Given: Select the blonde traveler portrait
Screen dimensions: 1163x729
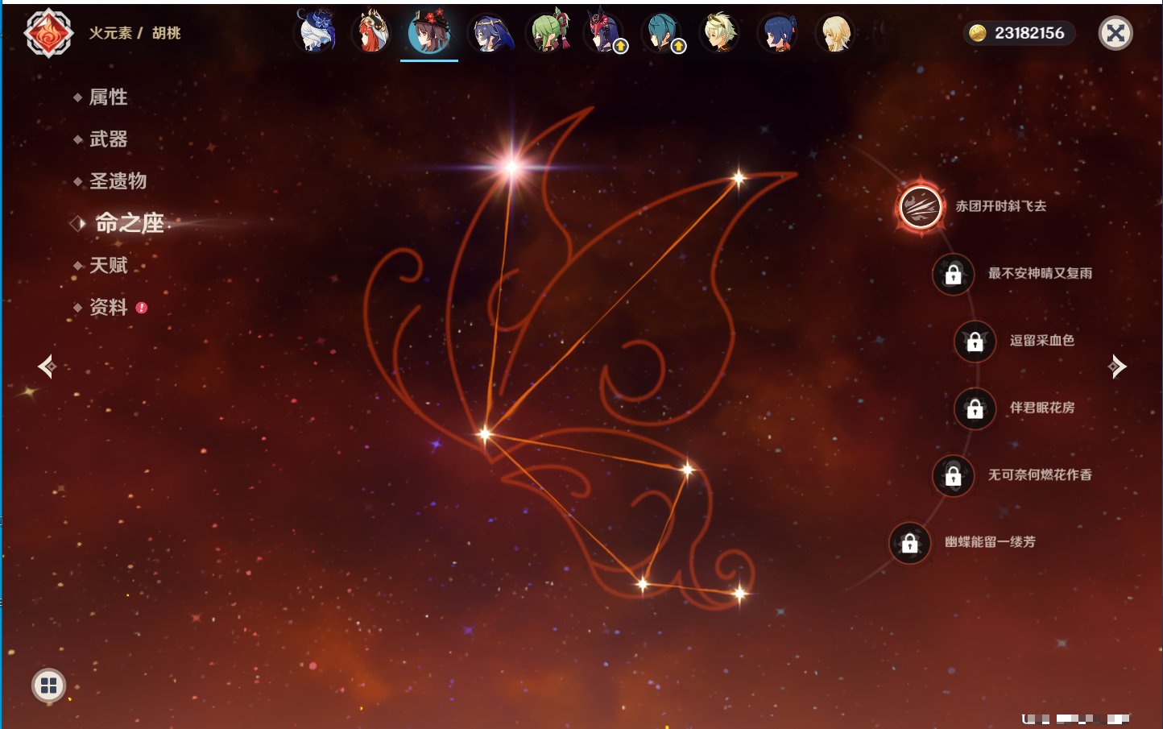Looking at the screenshot, I should pos(835,33).
